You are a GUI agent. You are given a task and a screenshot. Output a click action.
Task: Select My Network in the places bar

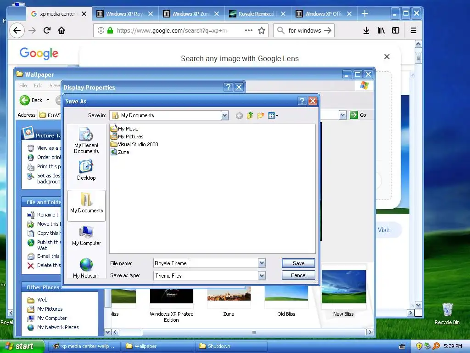86,268
